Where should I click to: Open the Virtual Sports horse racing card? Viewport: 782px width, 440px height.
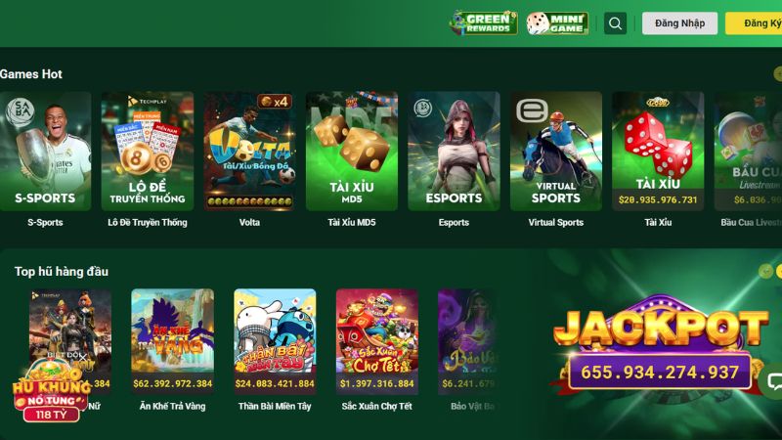click(556, 152)
